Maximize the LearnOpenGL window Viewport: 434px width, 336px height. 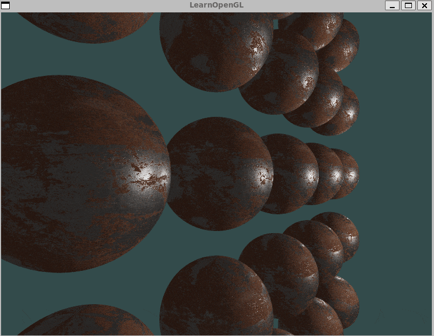tap(408, 5)
